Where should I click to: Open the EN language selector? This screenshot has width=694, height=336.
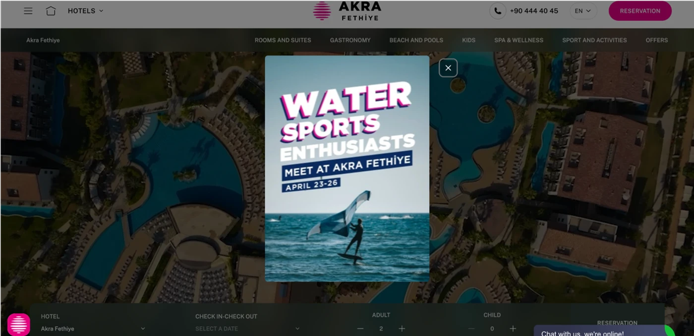(x=583, y=11)
